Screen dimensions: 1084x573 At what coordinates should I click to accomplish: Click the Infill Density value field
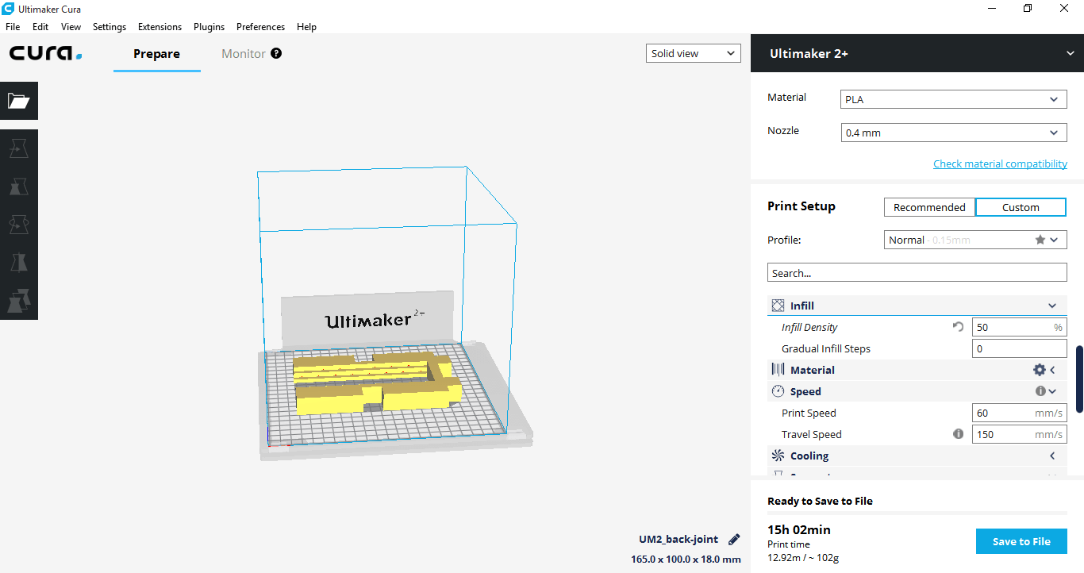tap(1019, 327)
